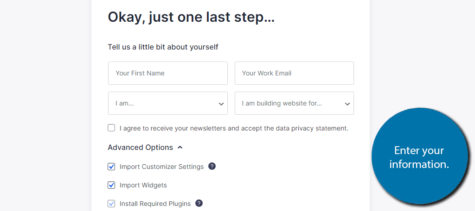This screenshot has height=211, width=475.
Task: Click the caret icon next to Advanced Options
Action: [180, 148]
